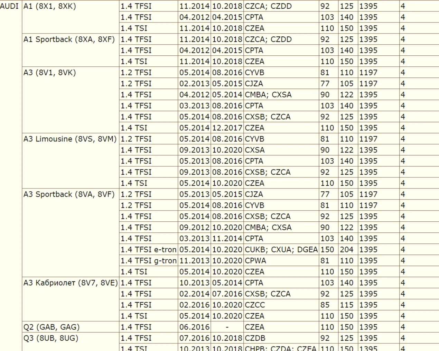Select engine codes CUKB; CXUA; DGEA

pyautogui.click(x=281, y=250)
